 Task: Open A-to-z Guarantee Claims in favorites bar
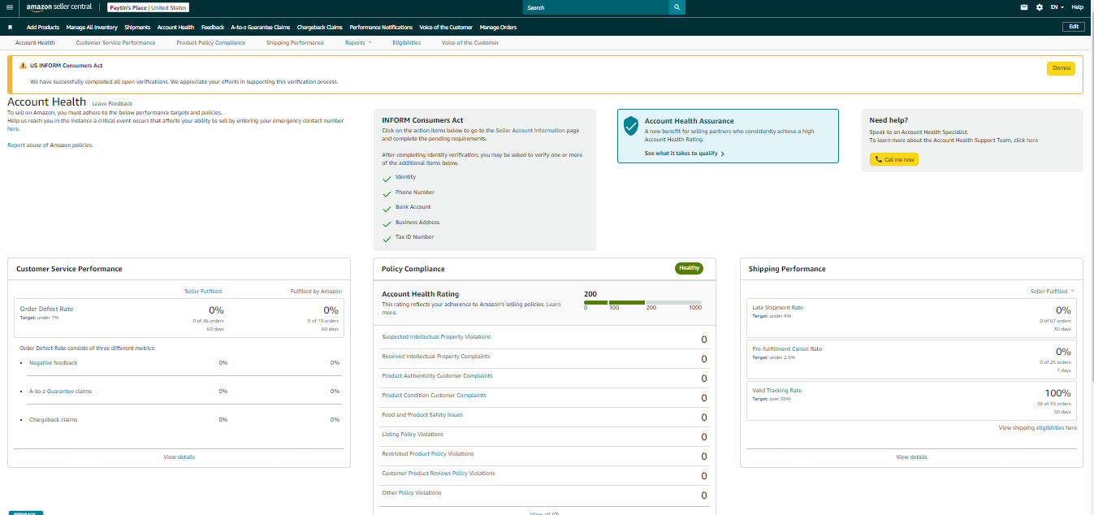click(261, 27)
